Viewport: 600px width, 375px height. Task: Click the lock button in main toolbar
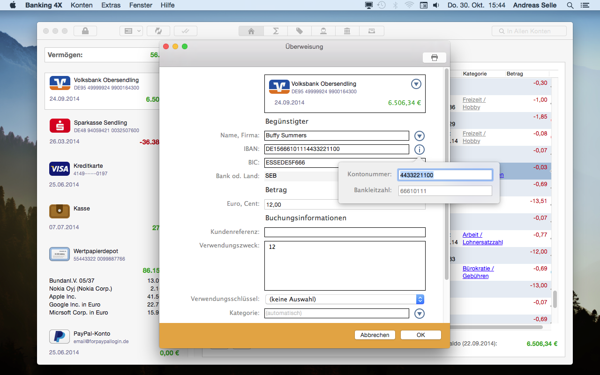tap(85, 31)
